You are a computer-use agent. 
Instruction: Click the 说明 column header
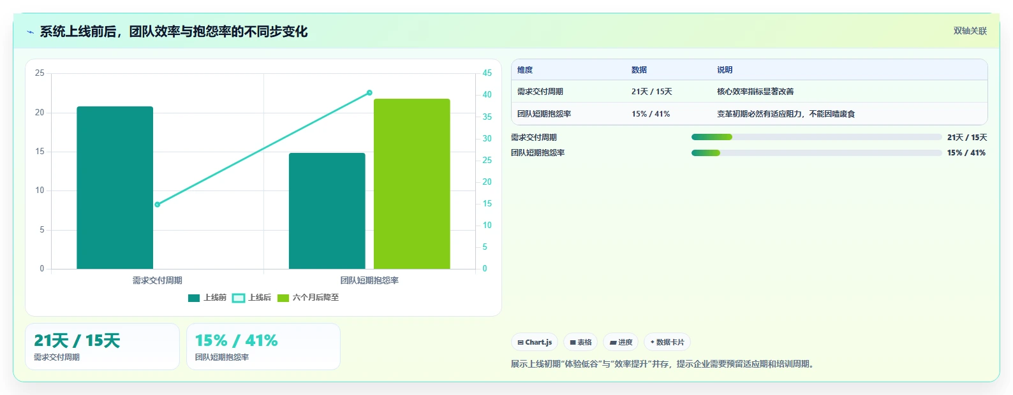[x=725, y=70]
